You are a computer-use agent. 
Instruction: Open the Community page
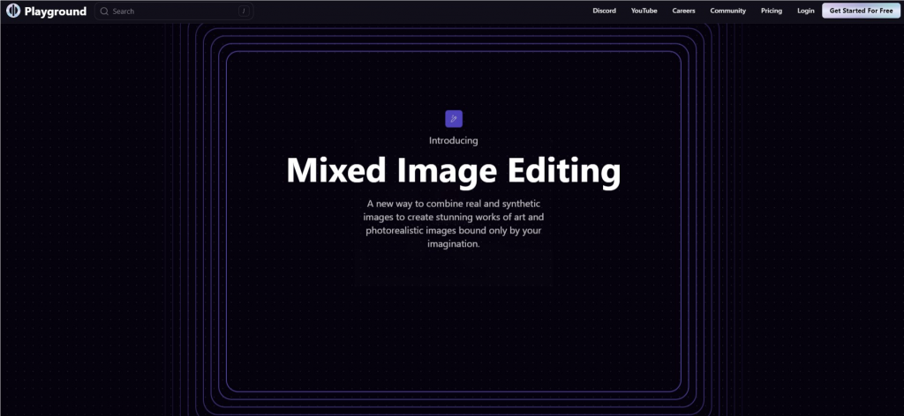pyautogui.click(x=728, y=11)
